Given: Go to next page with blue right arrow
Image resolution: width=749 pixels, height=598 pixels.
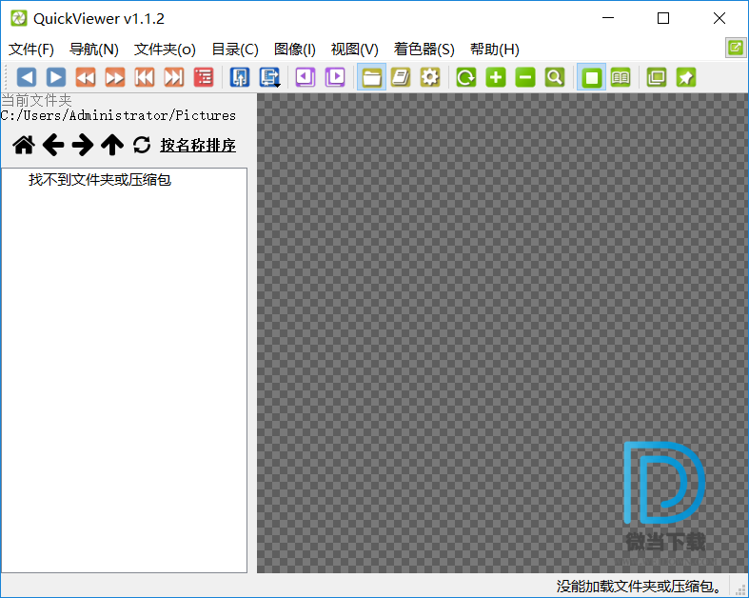Looking at the screenshot, I should point(56,77).
